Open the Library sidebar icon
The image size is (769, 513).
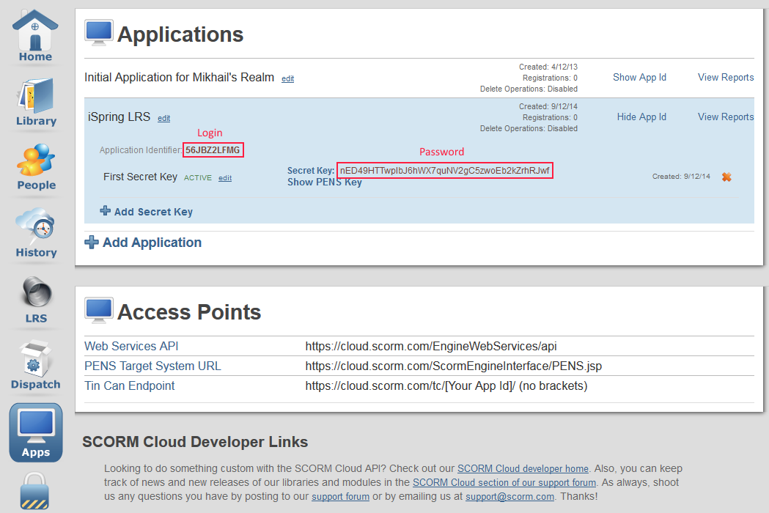point(35,101)
